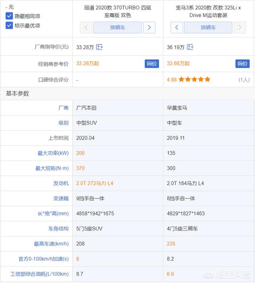Open price calculator icon beside 33.28万

pyautogui.click(x=99, y=47)
